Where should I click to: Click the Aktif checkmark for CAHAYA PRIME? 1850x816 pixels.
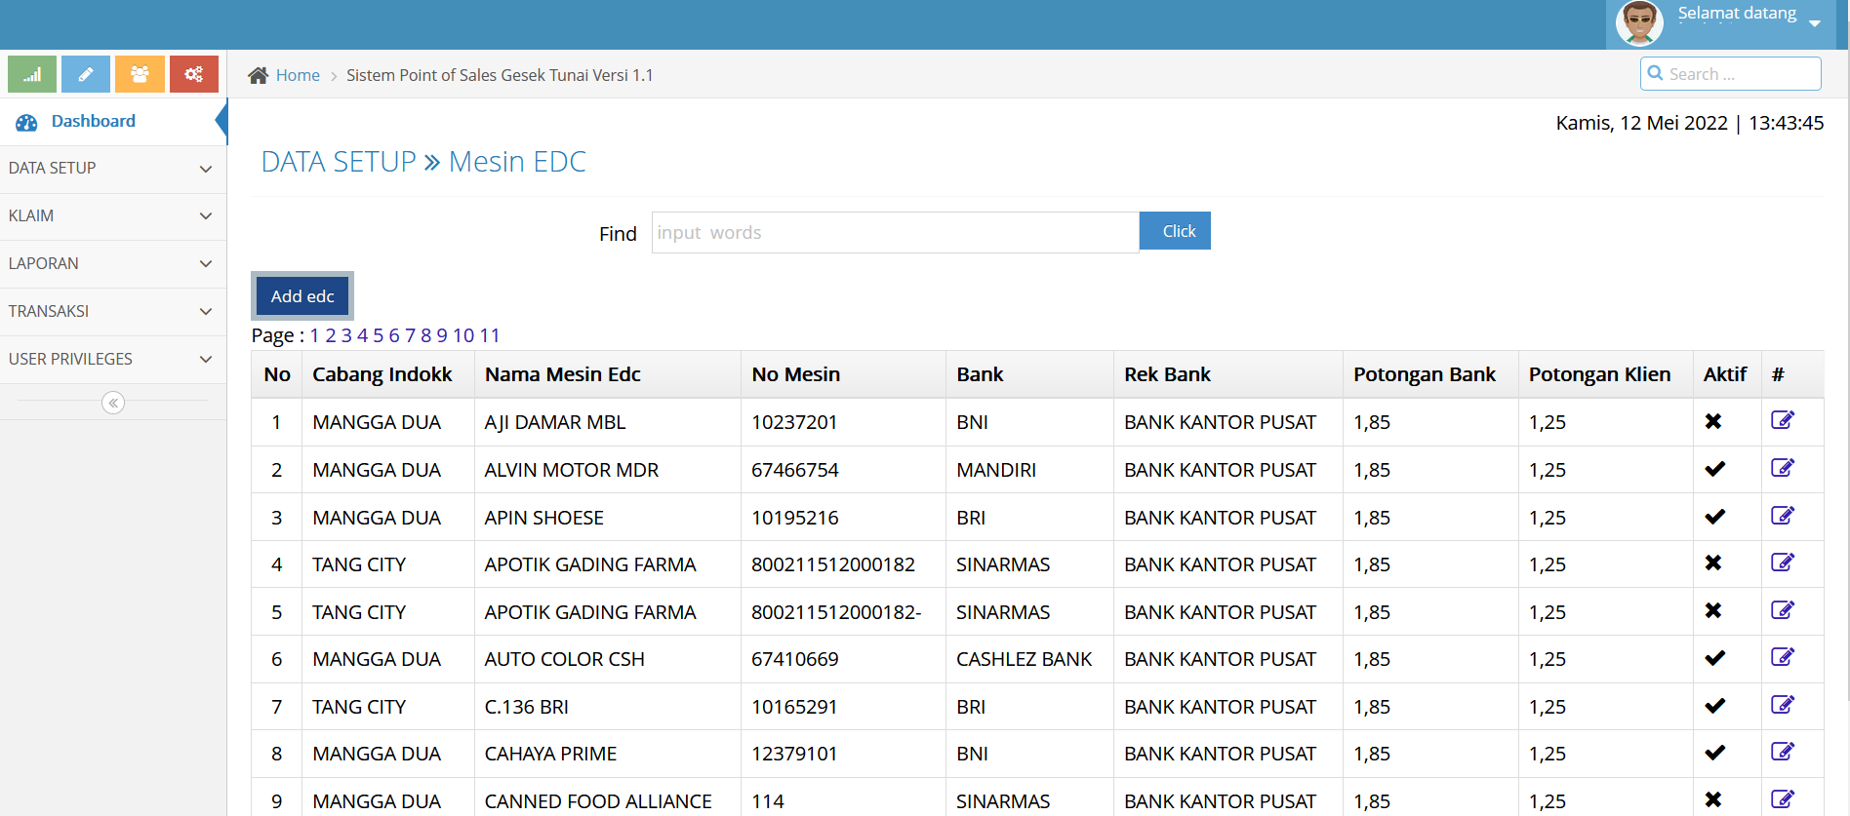pos(1714,753)
